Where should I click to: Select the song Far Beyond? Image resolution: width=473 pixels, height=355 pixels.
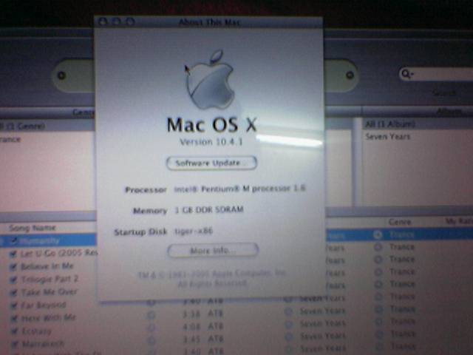[x=44, y=305]
